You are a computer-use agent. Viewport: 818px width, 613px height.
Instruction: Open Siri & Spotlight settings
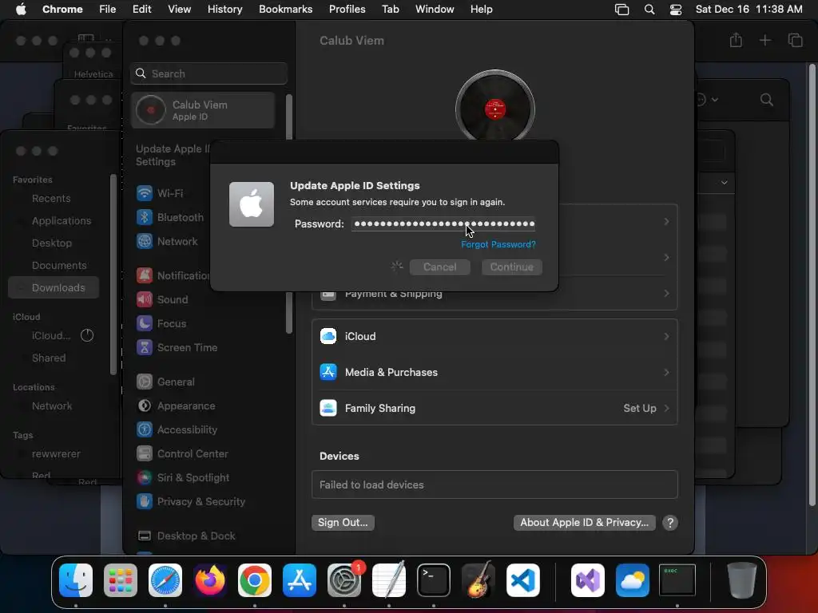pos(183,478)
